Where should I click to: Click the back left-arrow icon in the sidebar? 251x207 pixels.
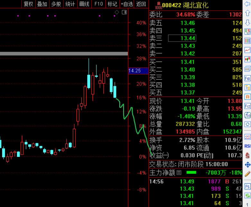pos(247,4)
